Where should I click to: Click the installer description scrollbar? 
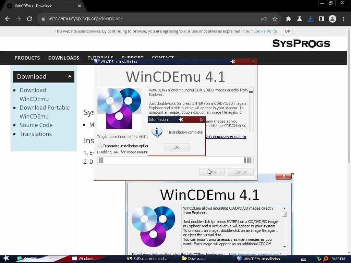251,109
